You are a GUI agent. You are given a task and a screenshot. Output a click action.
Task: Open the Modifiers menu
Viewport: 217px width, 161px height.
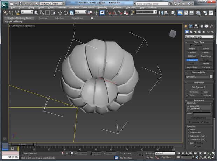(x=62, y=7)
